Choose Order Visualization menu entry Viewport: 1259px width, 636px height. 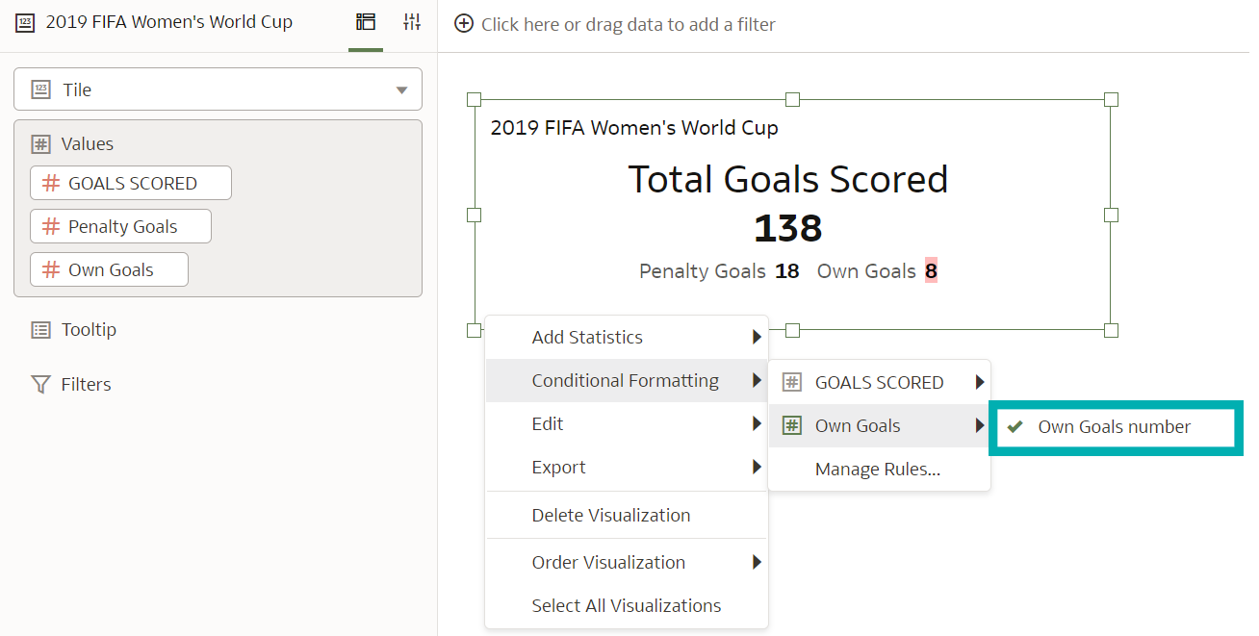(x=627, y=562)
